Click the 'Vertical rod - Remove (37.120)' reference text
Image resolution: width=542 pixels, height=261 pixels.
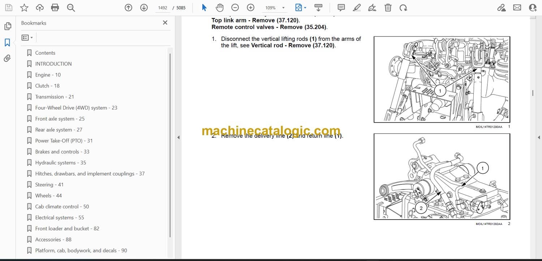tap(293, 45)
